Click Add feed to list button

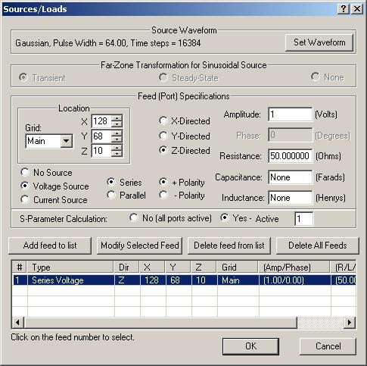[50, 246]
